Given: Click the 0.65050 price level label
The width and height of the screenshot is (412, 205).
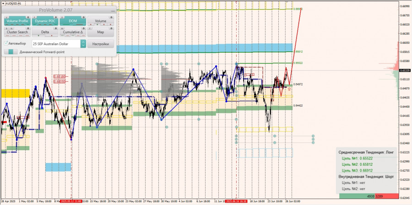Looking at the screenshot, I should (59, 82).
